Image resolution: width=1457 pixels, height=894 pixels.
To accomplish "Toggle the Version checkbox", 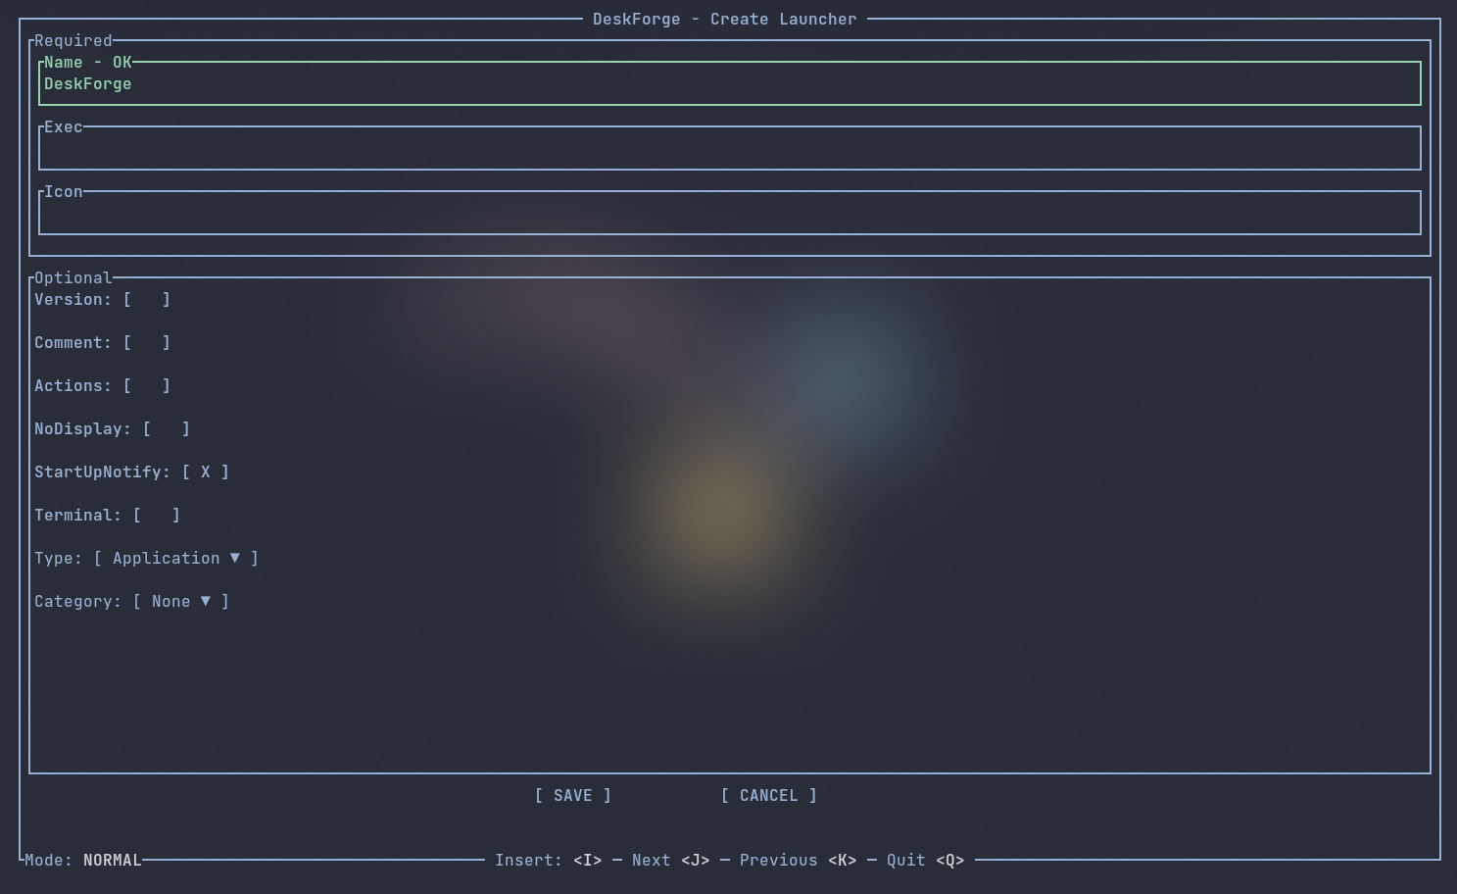I will point(147,300).
